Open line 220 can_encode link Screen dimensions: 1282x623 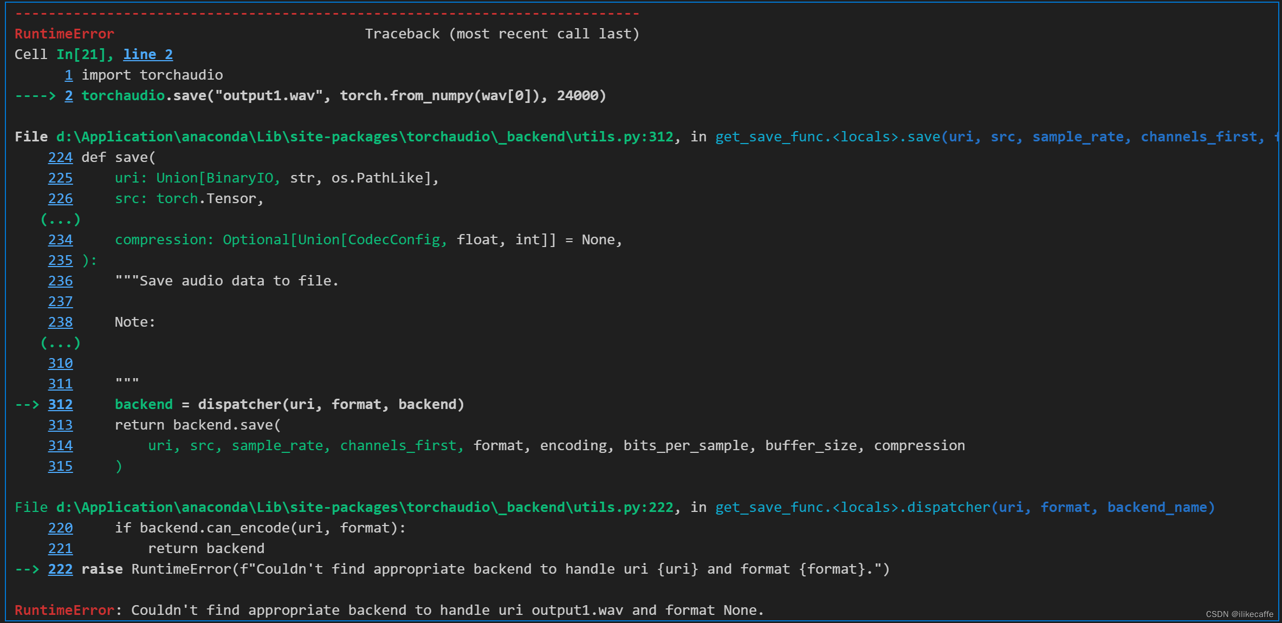[60, 528]
